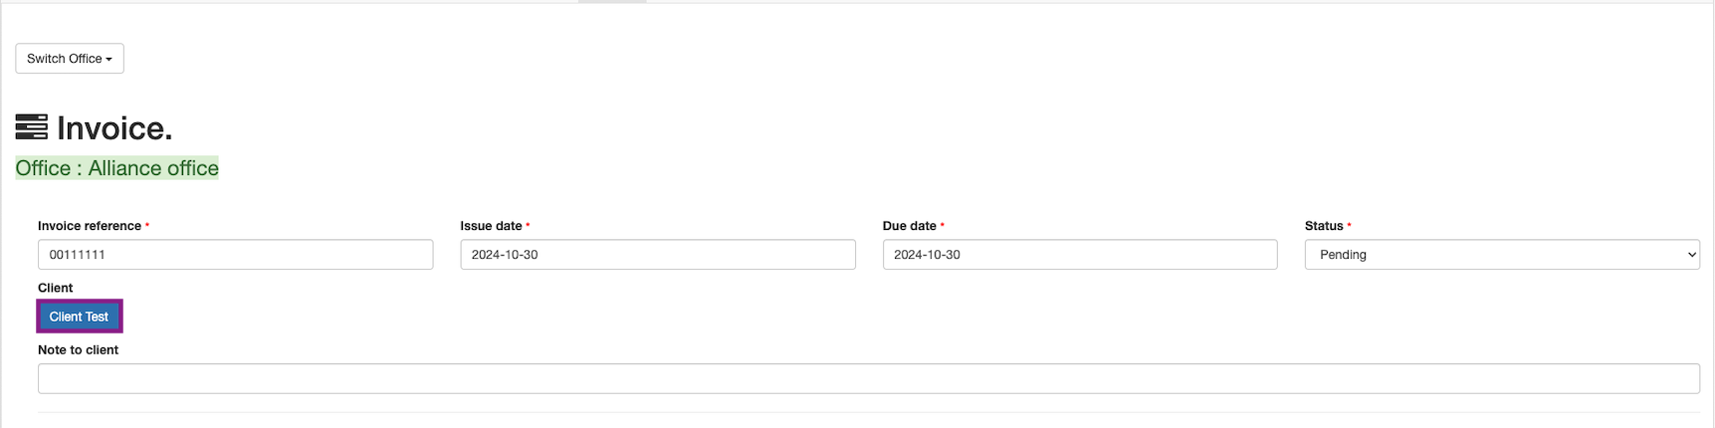Click the chevron arrow in Status select

[1691, 255]
